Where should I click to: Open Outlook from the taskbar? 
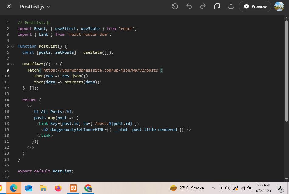coord(29,188)
